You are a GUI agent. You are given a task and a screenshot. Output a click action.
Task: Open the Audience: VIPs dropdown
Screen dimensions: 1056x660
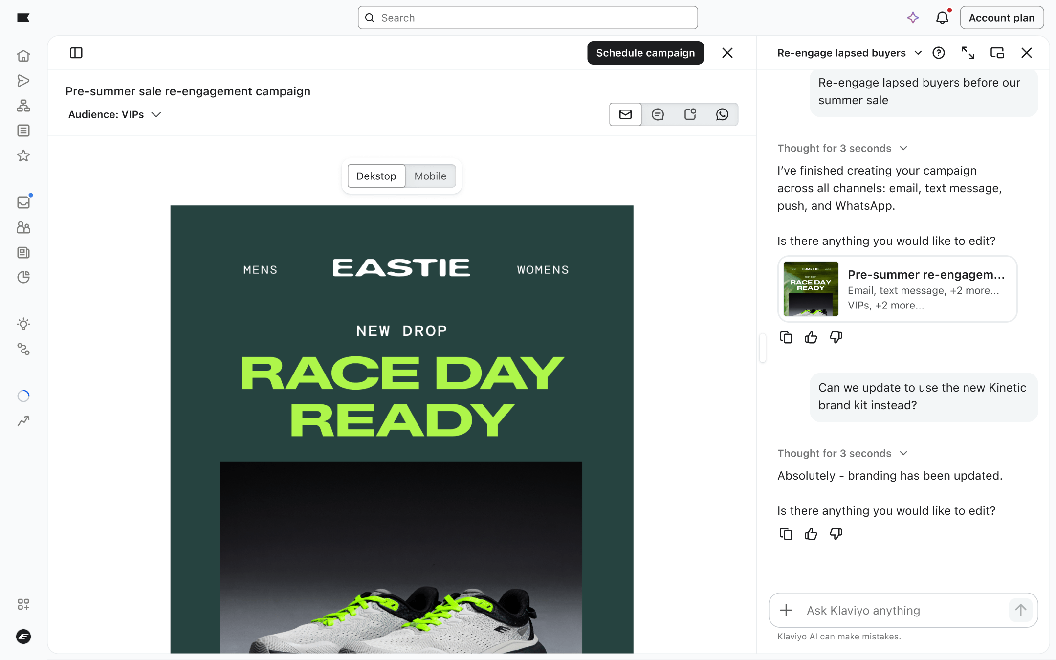pyautogui.click(x=115, y=114)
